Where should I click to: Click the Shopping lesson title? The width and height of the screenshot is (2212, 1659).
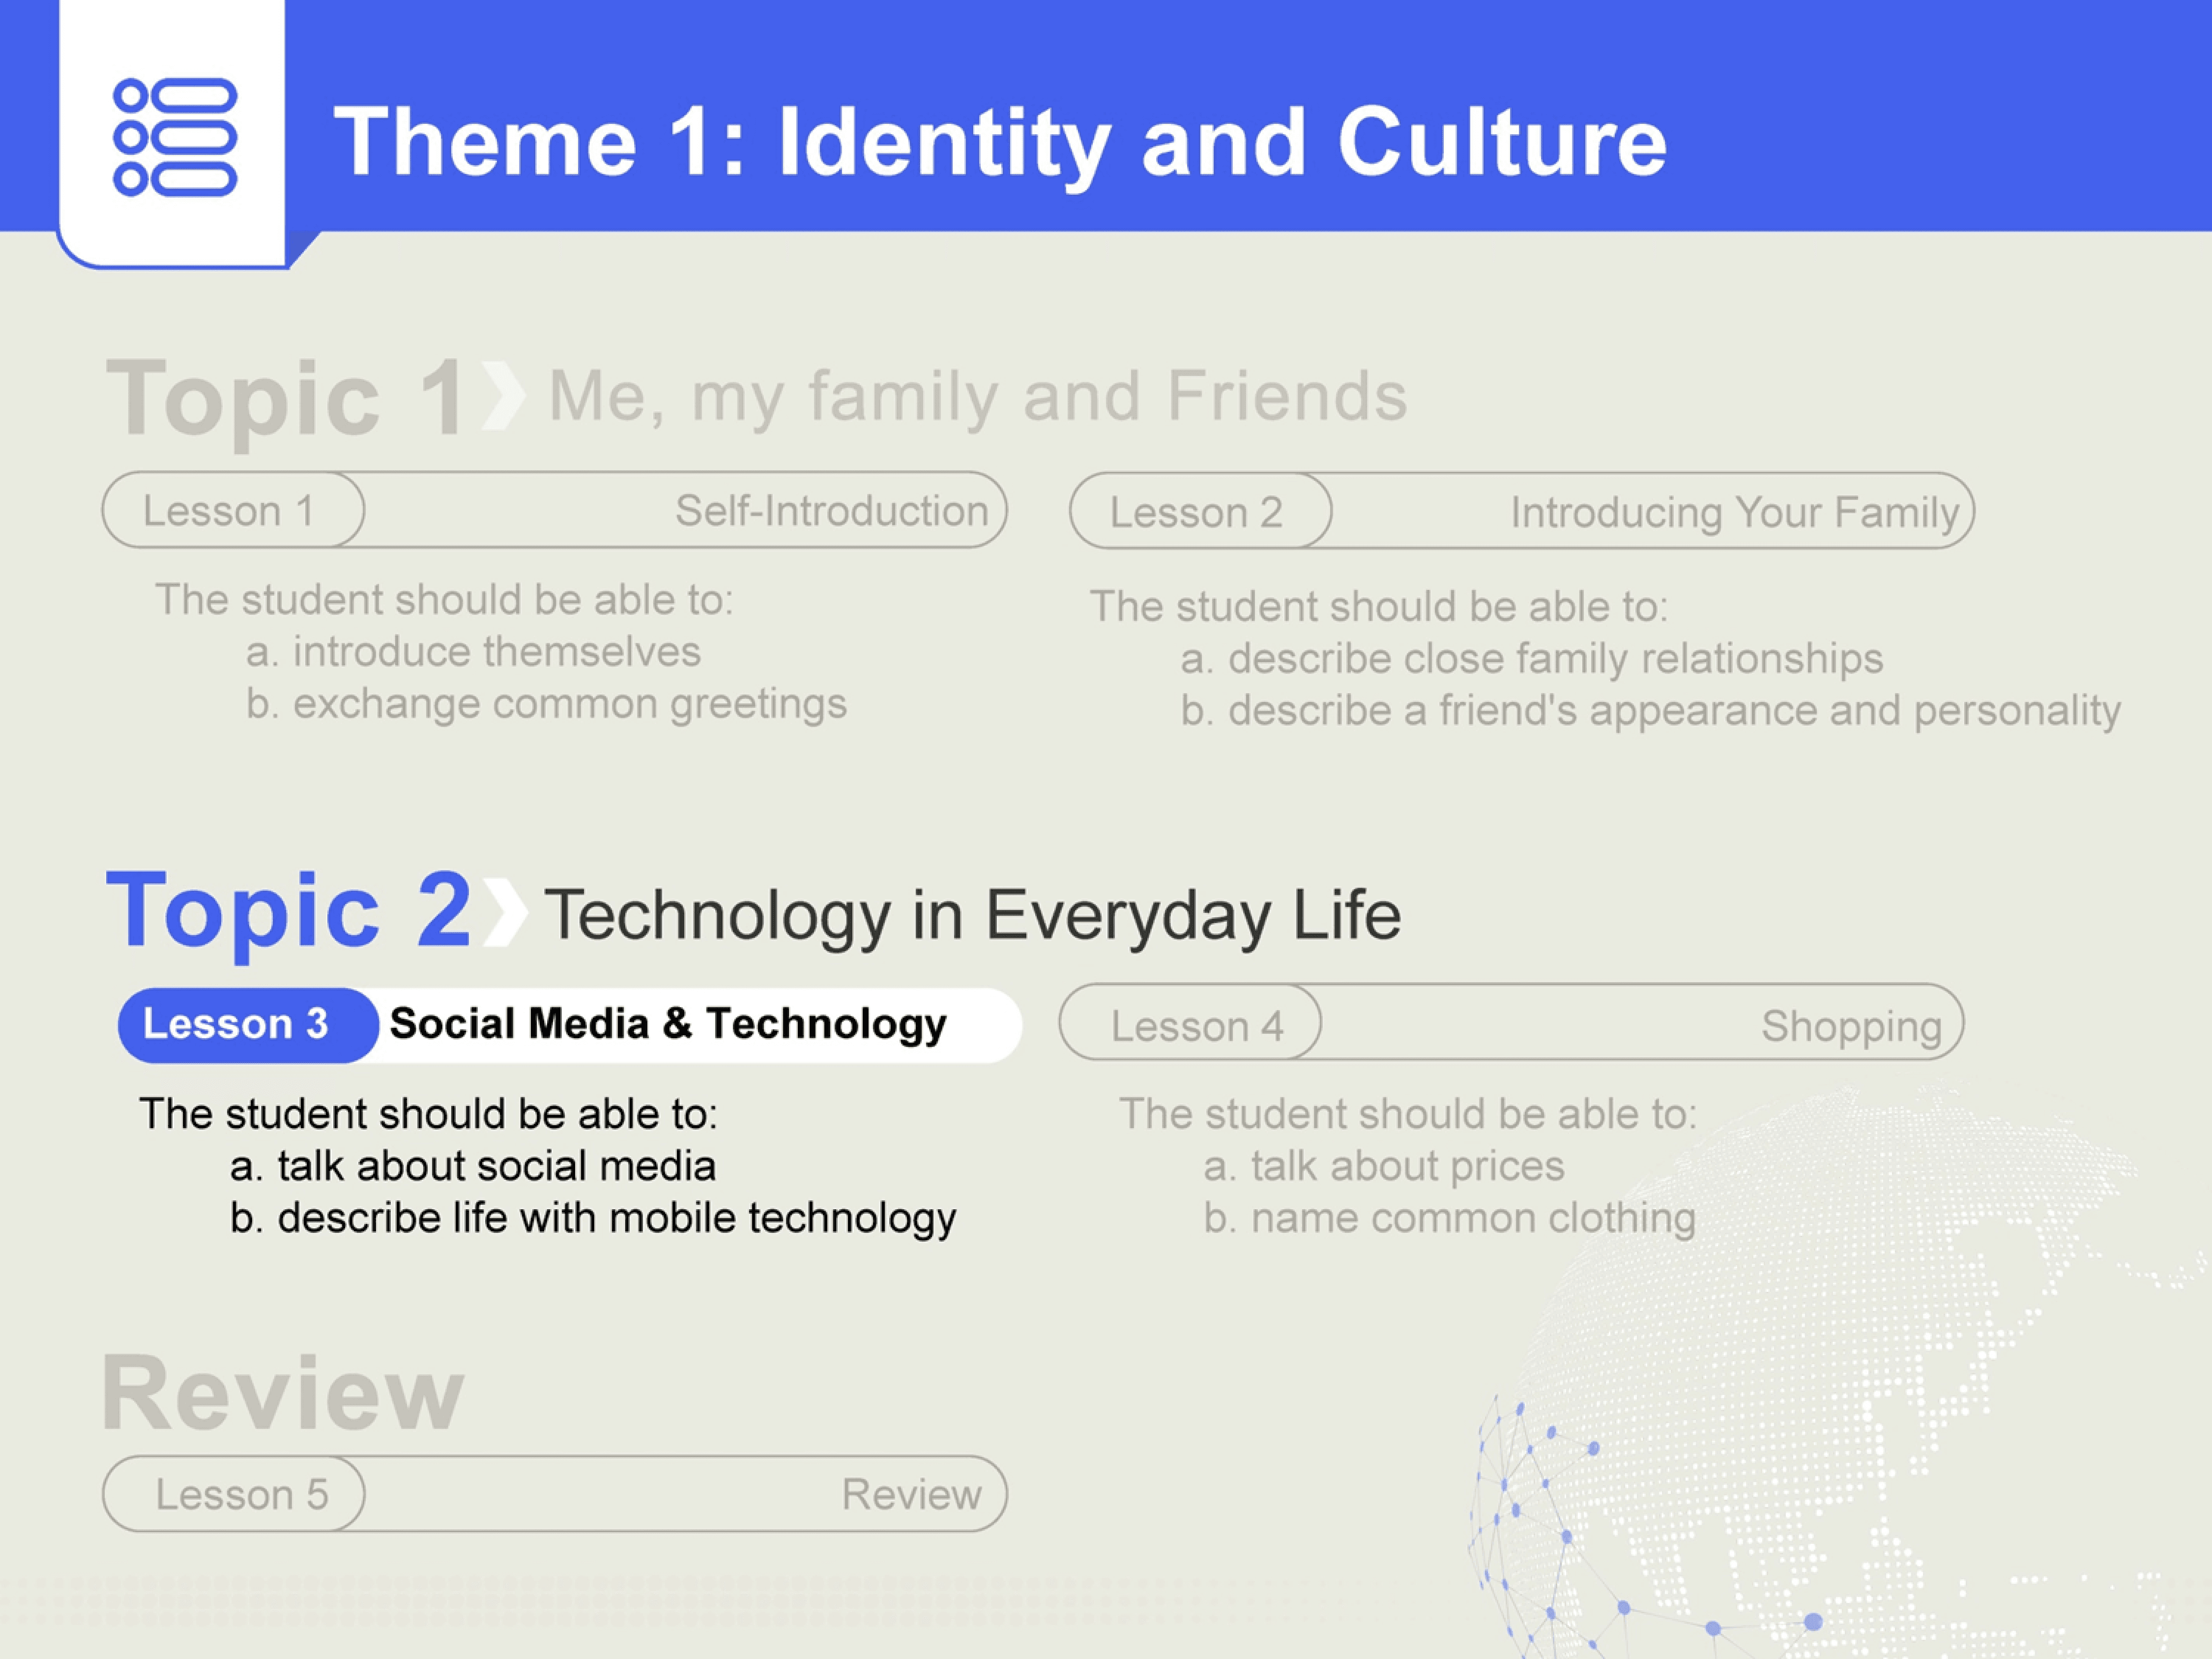pyautogui.click(x=1852, y=1027)
